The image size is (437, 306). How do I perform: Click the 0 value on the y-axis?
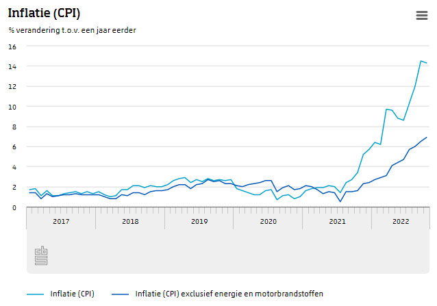pyautogui.click(x=12, y=207)
